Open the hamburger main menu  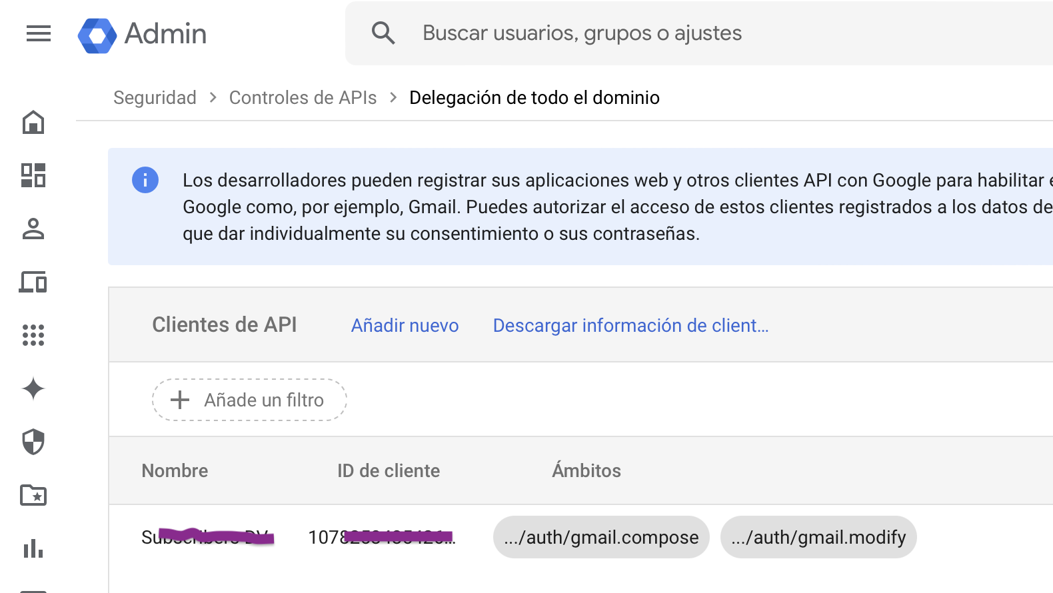(39, 33)
